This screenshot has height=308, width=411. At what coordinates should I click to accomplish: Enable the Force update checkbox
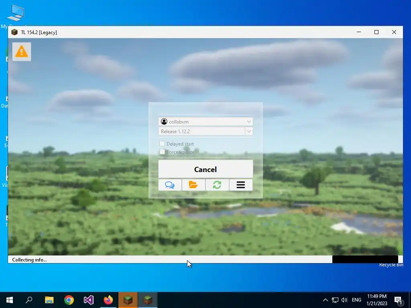[162, 152]
